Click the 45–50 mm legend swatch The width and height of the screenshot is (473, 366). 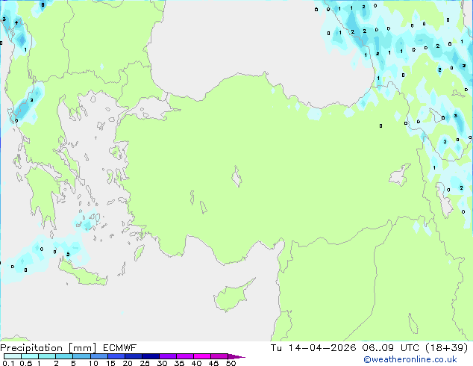(x=219, y=356)
